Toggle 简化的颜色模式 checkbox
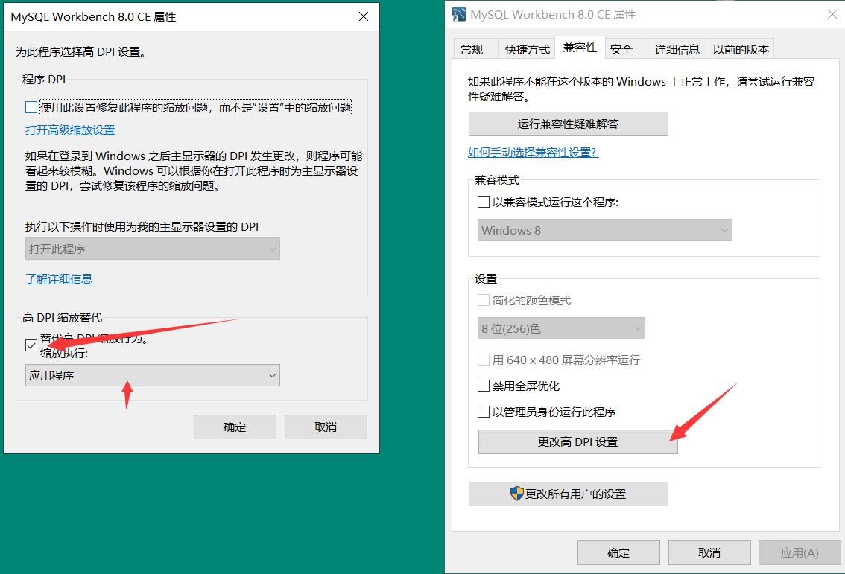The width and height of the screenshot is (845, 574). pos(484,300)
